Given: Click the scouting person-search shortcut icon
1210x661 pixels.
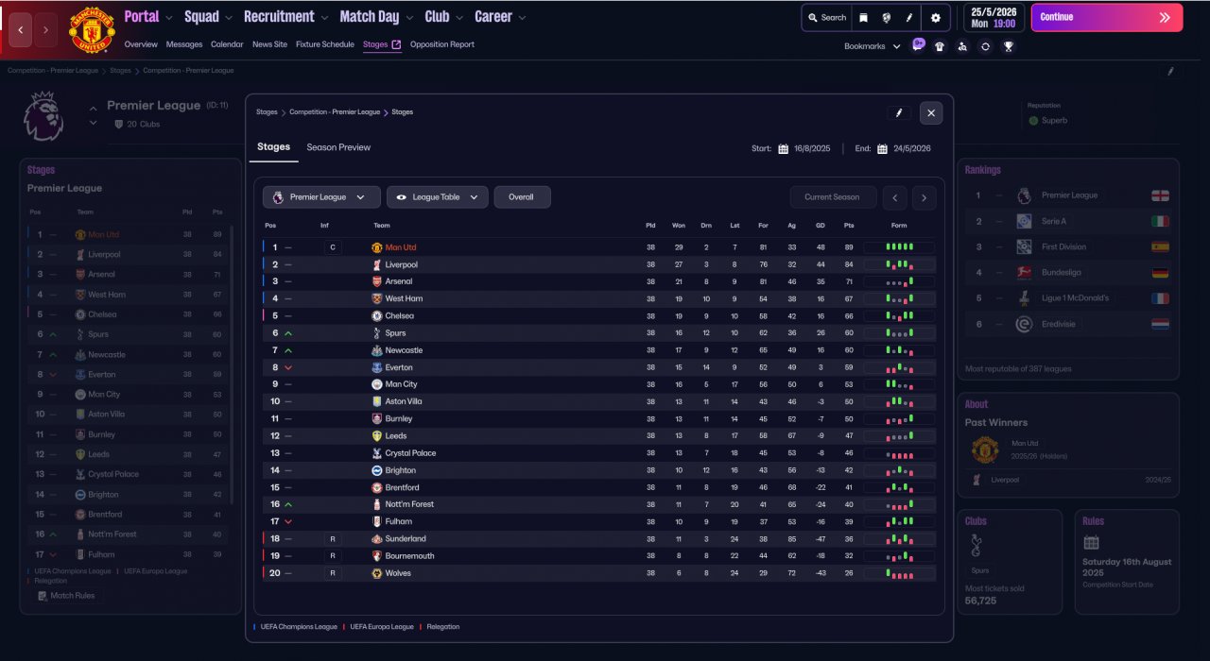Looking at the screenshot, I should click(962, 45).
